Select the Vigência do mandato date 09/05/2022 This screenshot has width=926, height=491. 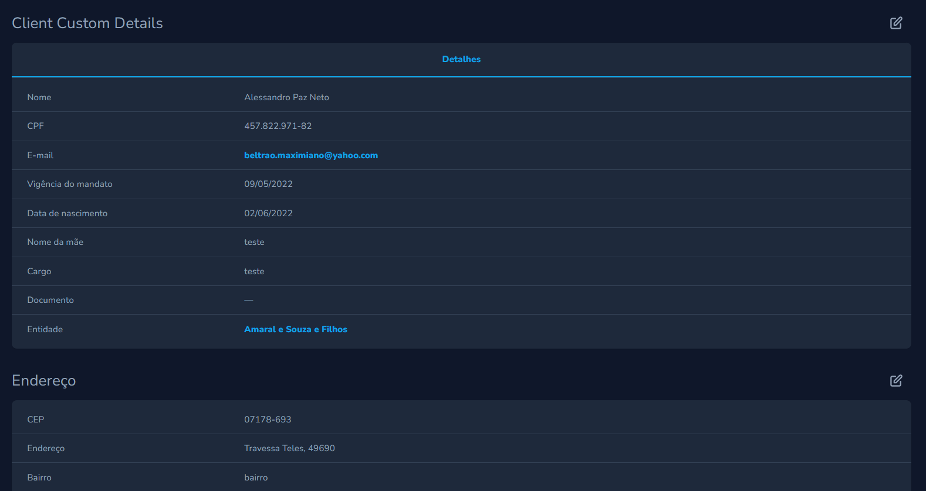[x=268, y=184]
